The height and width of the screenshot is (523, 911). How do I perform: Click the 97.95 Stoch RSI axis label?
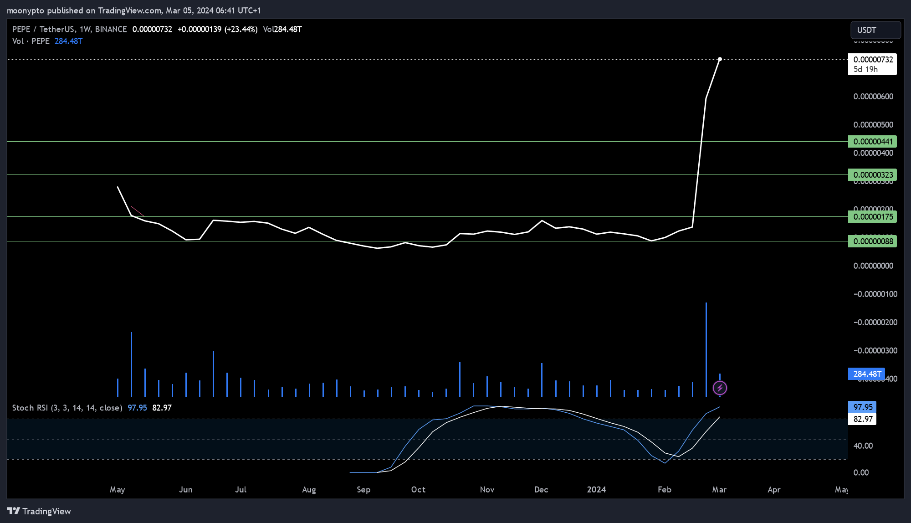(862, 407)
